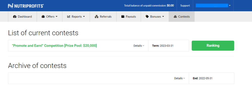Click the NutriProfits logo
The image size is (252, 91).
26,6
